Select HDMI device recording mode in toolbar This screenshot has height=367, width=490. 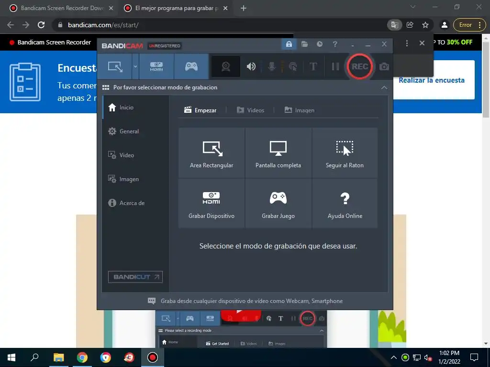tap(156, 66)
